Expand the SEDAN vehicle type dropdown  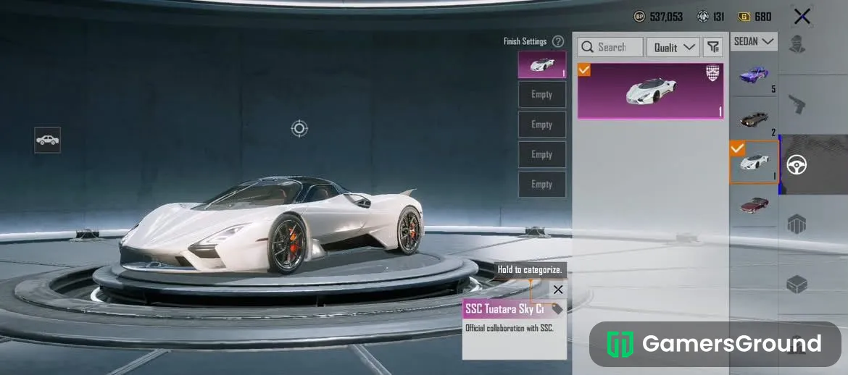click(754, 41)
